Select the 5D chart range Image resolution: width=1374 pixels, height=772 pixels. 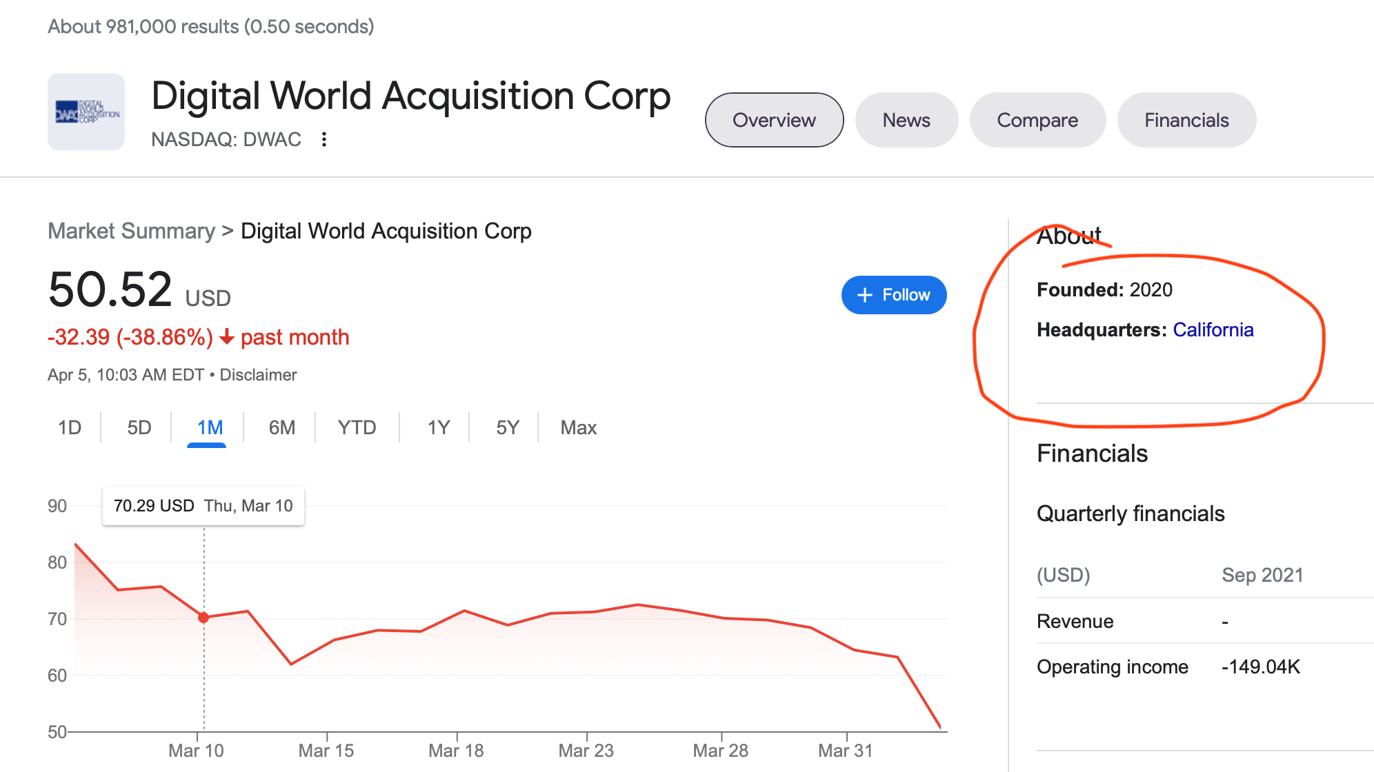coord(139,427)
